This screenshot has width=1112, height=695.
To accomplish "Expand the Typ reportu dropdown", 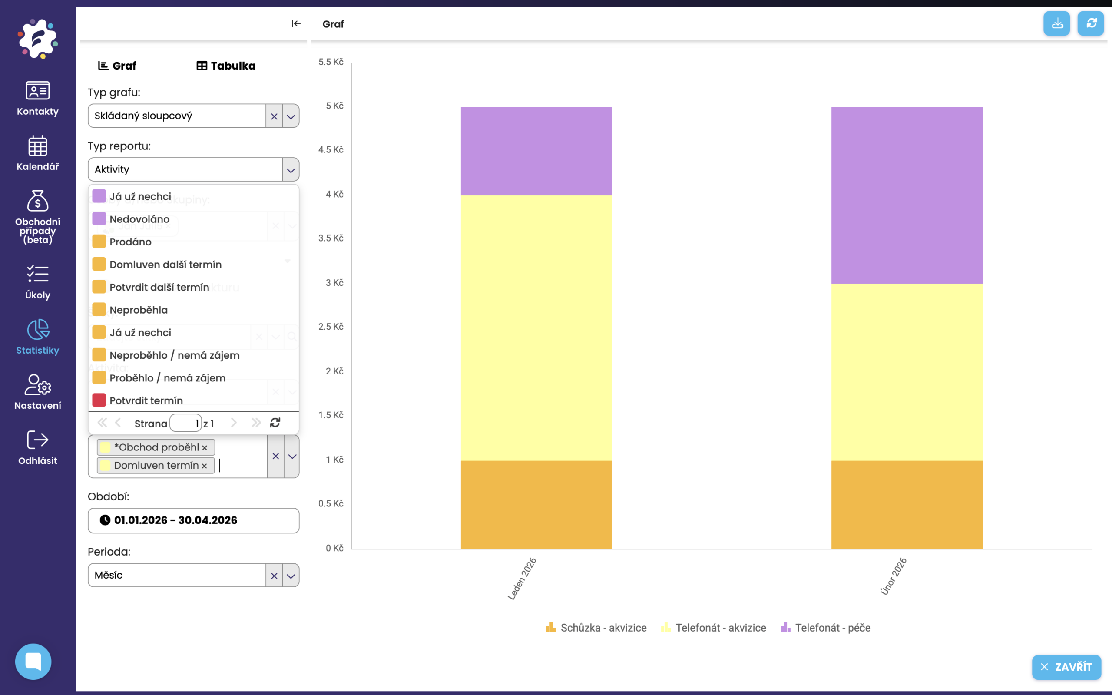I will 291,170.
